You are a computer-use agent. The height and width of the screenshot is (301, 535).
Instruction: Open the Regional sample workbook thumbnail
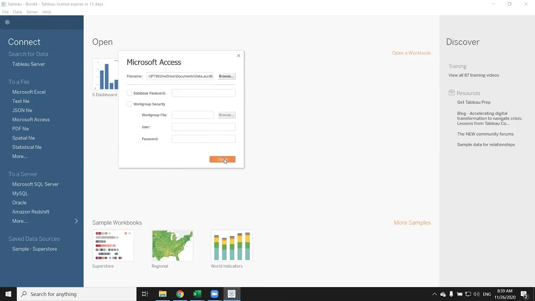click(172, 246)
